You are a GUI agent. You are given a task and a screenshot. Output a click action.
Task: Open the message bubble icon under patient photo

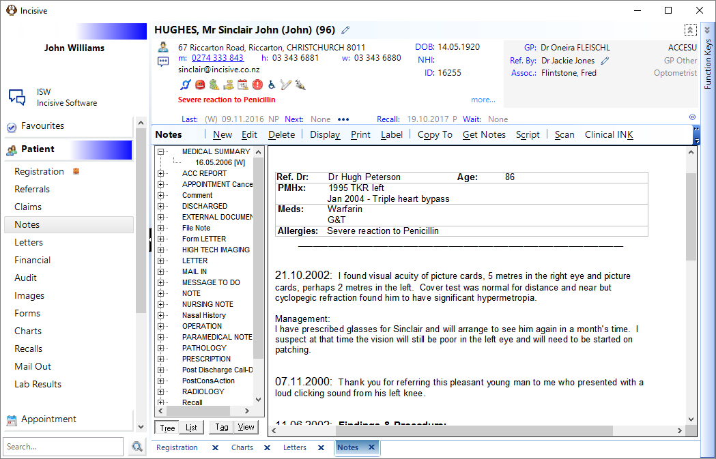pos(163,61)
